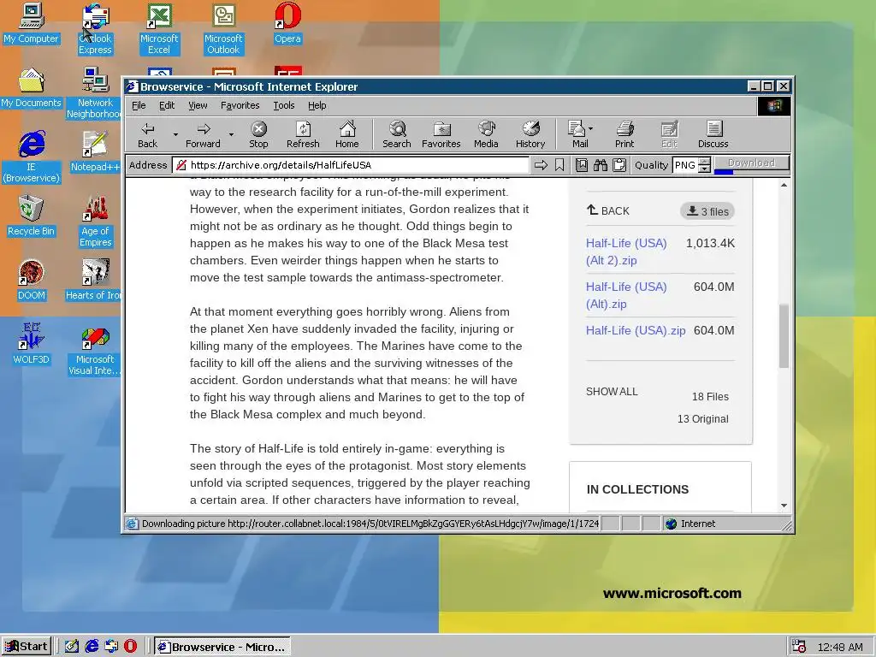The image size is (876, 657).
Task: Click the 13 Original link
Action: pos(703,419)
